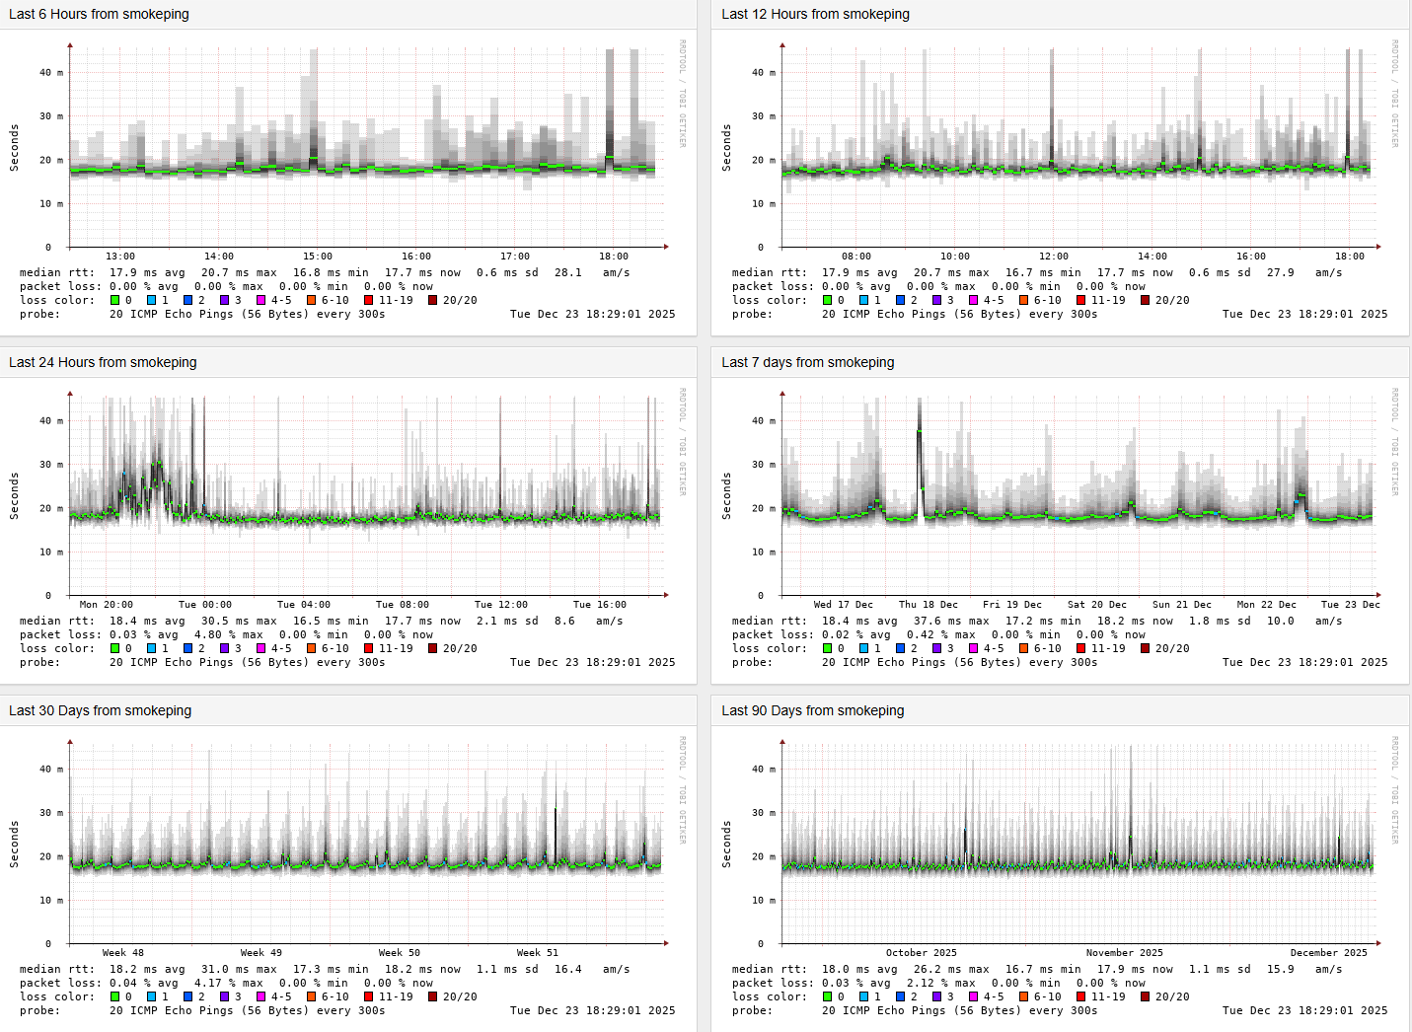The height and width of the screenshot is (1032, 1412).
Task: Select November 2025 on the 90 Days axis
Action: coord(1124,953)
